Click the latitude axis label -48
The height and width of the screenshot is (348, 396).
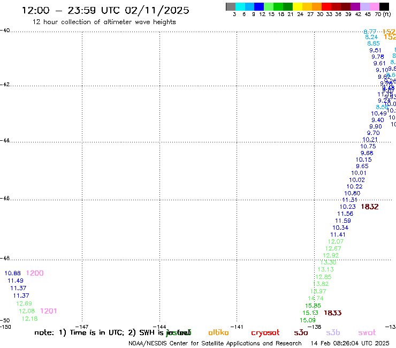(x=5, y=258)
